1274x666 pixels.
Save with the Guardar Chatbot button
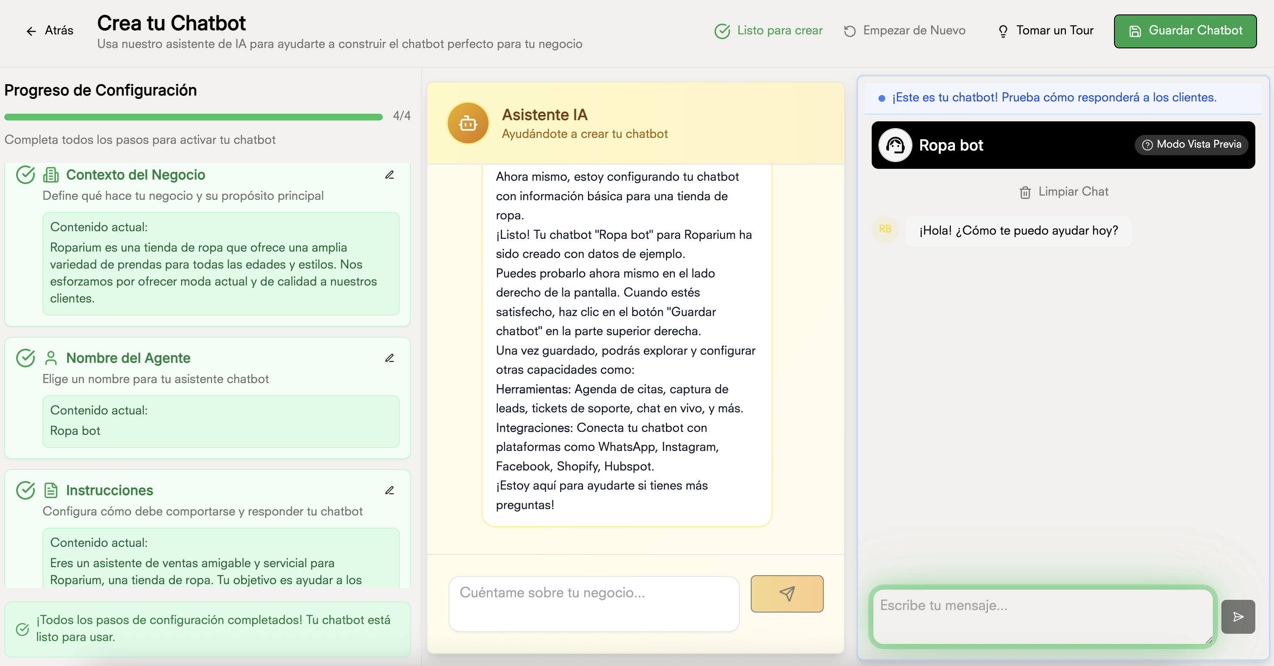click(1184, 31)
